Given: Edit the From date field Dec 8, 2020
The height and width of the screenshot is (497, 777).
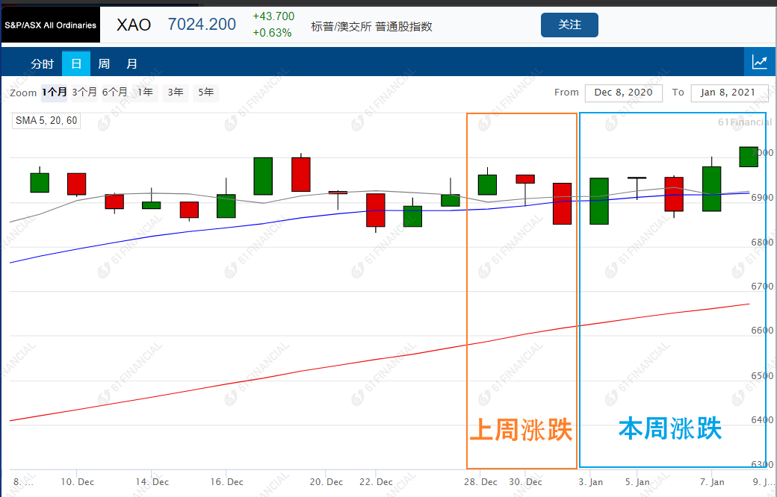Looking at the screenshot, I should [x=623, y=93].
